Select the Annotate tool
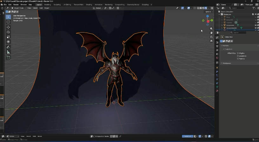This screenshot has height=142, width=259. [x=8, y=47]
